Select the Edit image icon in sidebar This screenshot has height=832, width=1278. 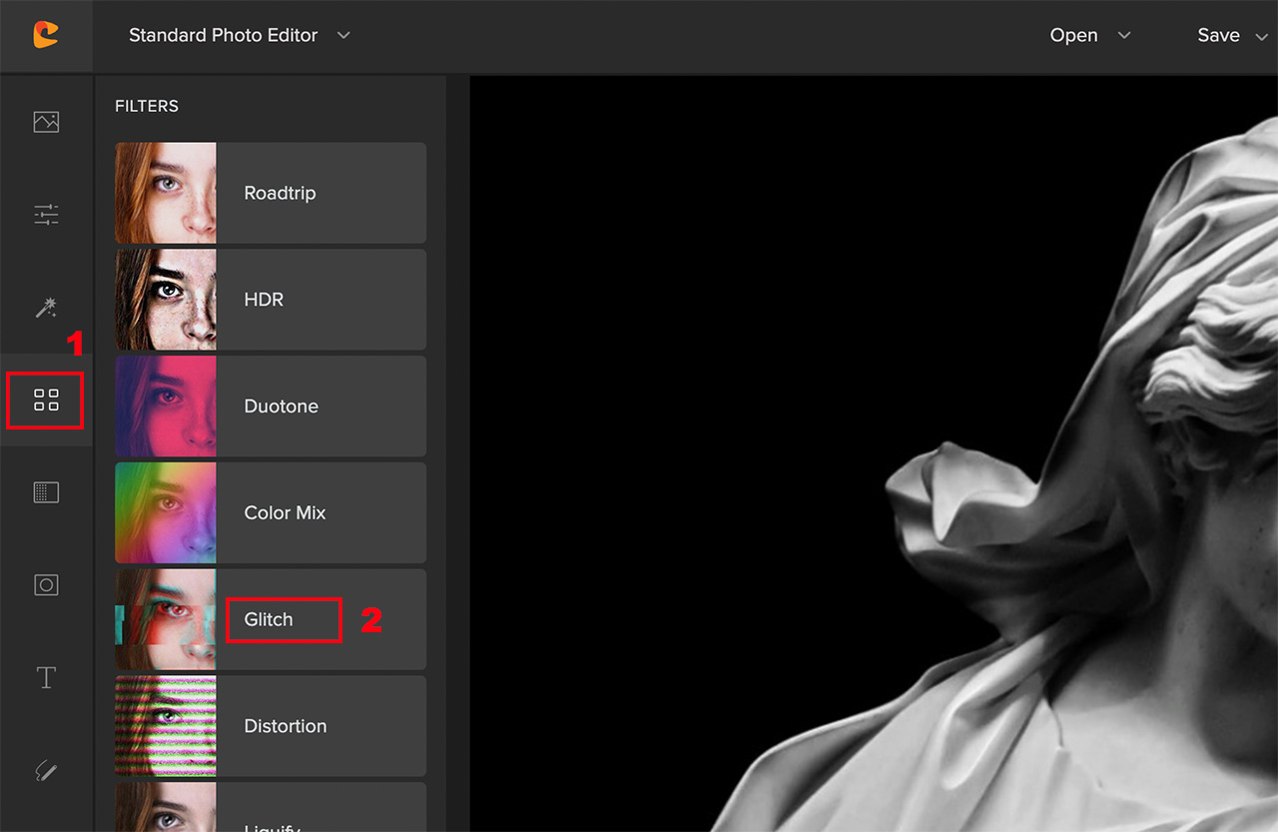(x=45, y=121)
